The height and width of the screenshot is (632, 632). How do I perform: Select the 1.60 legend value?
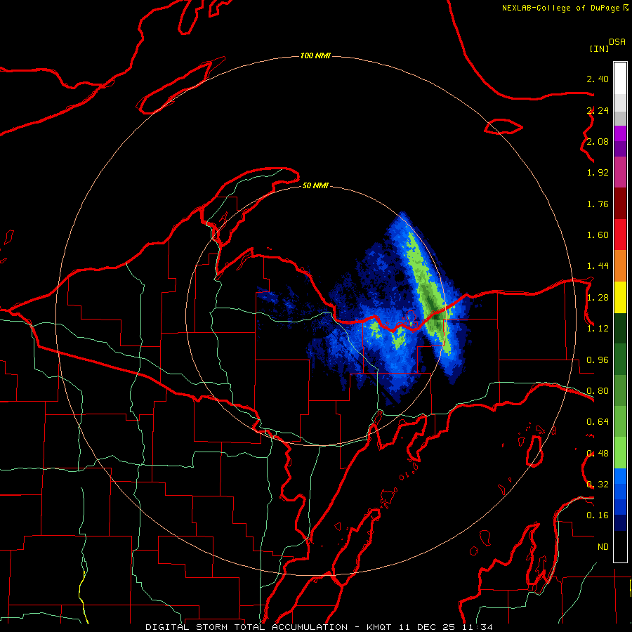(x=598, y=235)
